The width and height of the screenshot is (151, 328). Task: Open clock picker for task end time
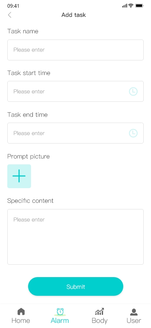pos(133,133)
